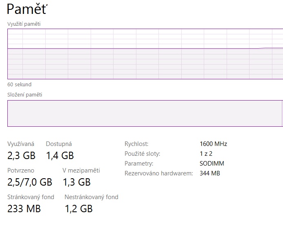Click the Nestránkovaný fond 1,2 GB value

(x=78, y=209)
